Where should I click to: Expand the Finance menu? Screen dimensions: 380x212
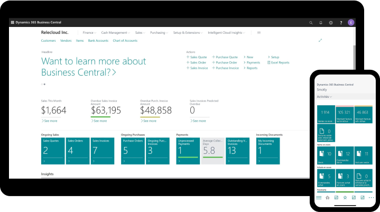[89, 32]
